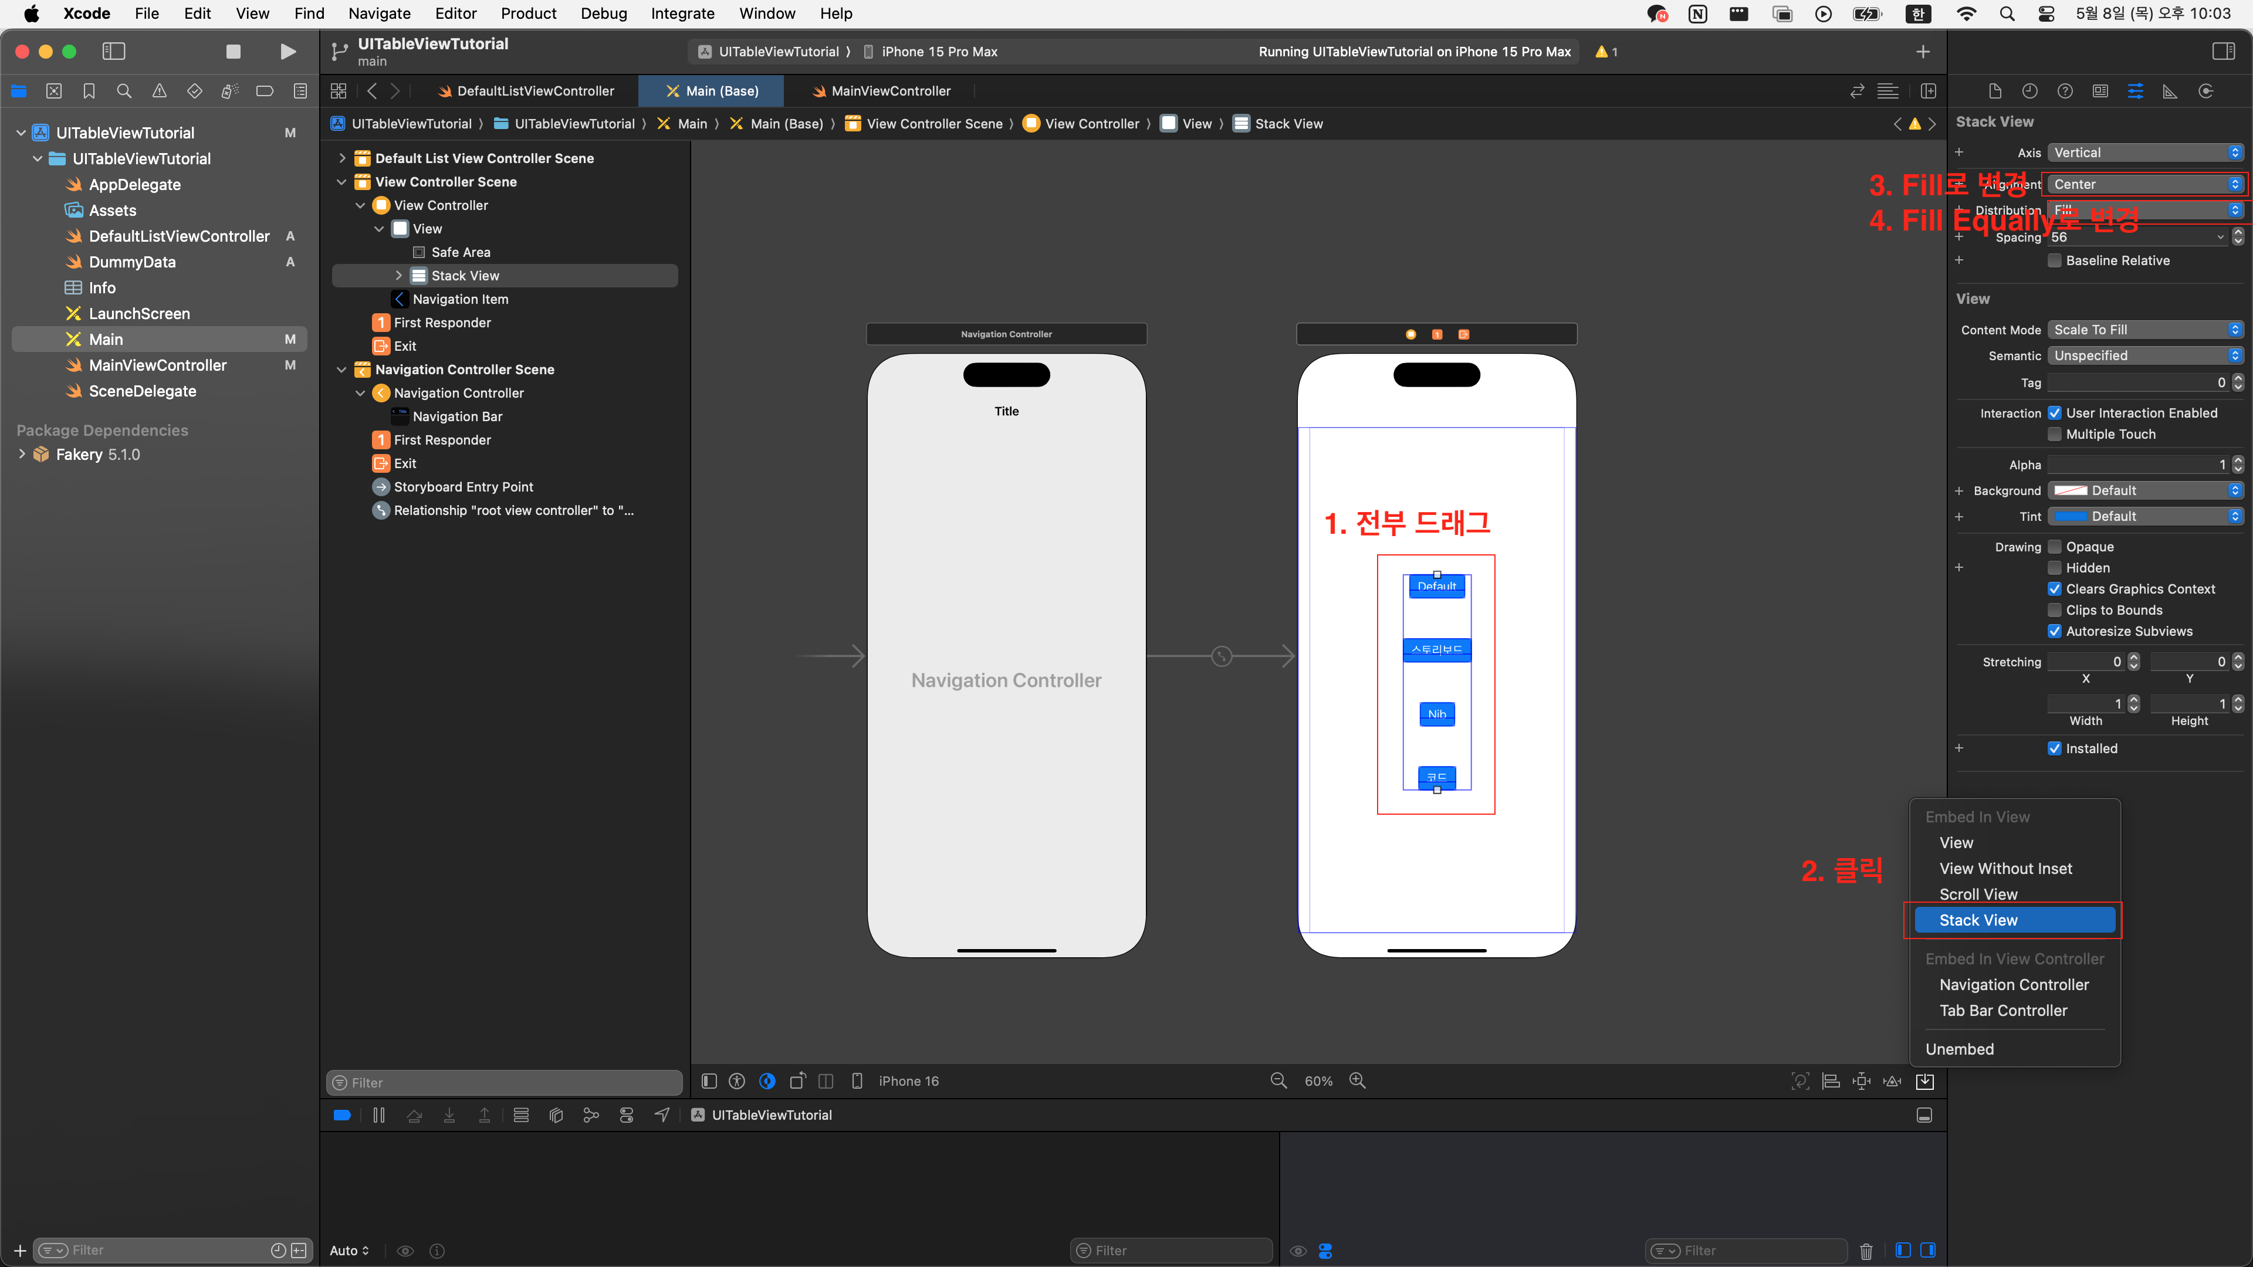Screen dimensions: 2253x1267
Task: Open the Tint color Default swatch
Action: coord(2069,517)
